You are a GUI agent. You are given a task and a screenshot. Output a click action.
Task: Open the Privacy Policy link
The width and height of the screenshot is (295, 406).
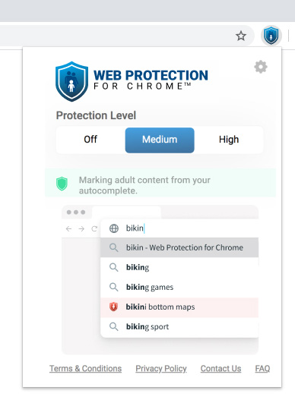[161, 369]
